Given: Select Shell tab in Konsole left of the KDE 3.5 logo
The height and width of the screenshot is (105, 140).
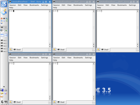Looking at the screenshot, I should (61, 102).
